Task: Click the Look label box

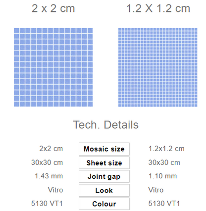Action: click(x=104, y=190)
